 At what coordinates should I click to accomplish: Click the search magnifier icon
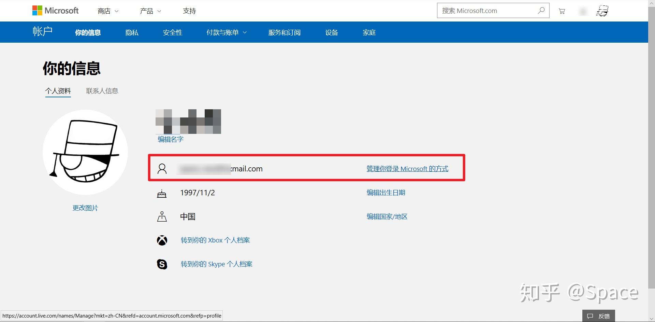pos(541,11)
